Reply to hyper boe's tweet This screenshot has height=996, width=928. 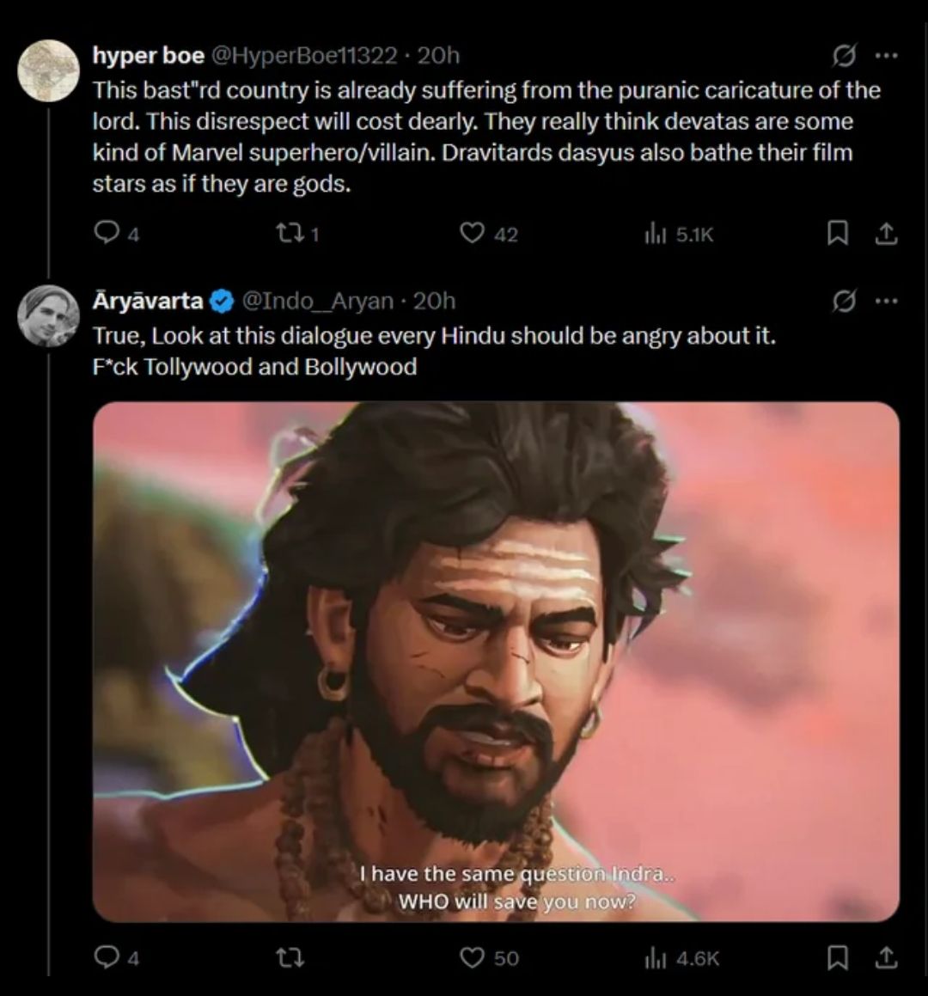[x=106, y=234]
